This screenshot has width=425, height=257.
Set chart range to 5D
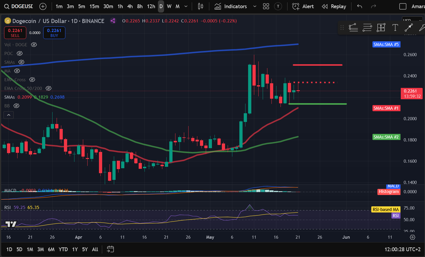pos(19,249)
